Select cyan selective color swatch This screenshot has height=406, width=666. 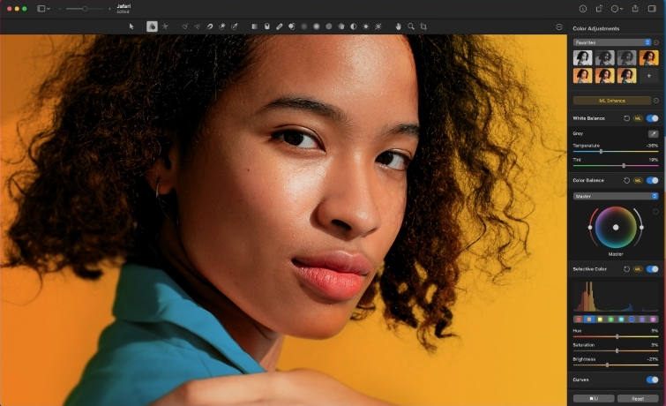coord(621,320)
